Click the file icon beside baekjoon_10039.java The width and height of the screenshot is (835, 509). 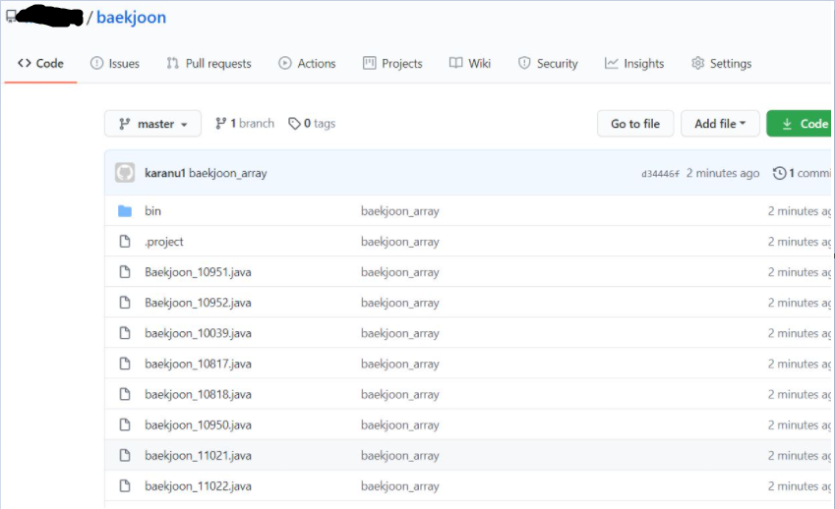[125, 333]
